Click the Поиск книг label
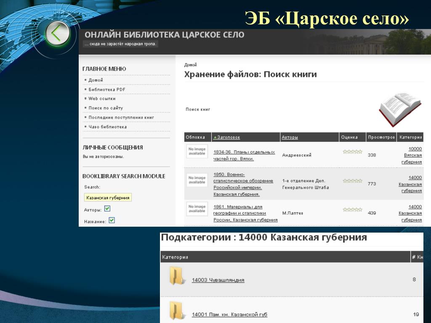Viewport: 431px width, 323px height. click(198, 109)
